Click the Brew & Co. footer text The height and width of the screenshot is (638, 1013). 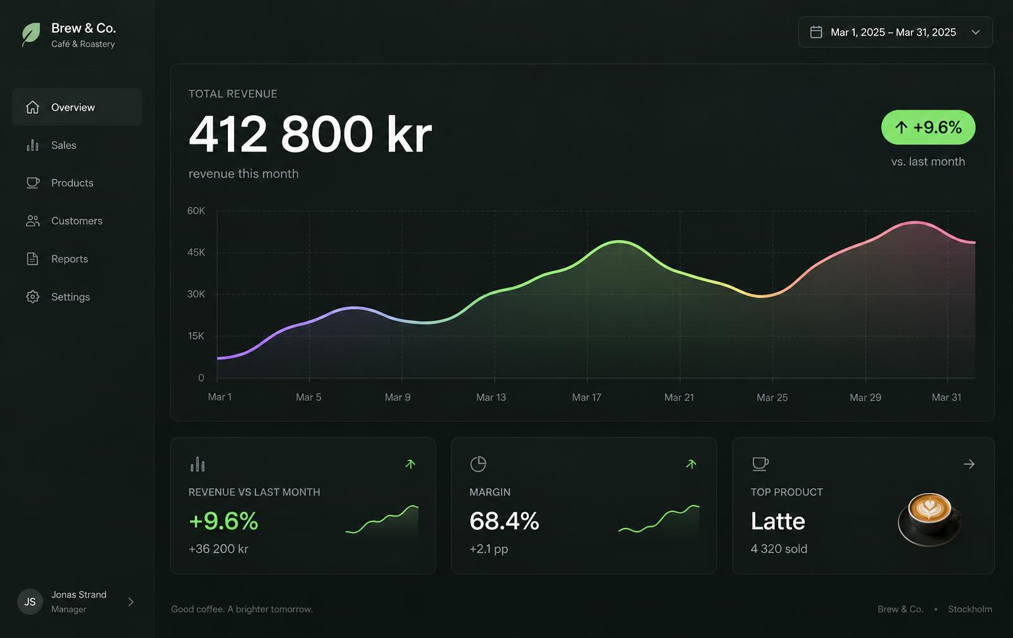pyautogui.click(x=900, y=609)
